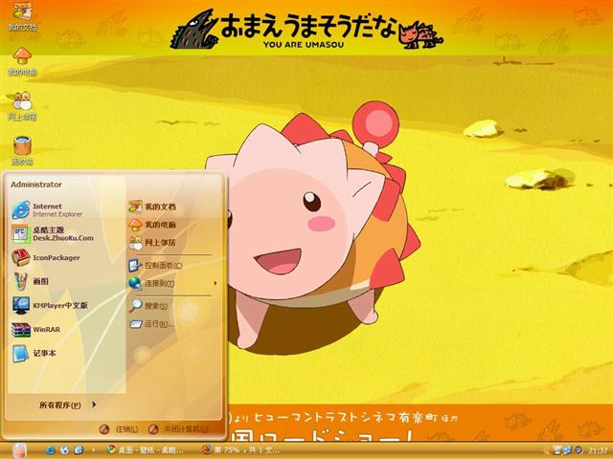Expand hidden tray icons arrow
This screenshot has width=613, height=459.
click(547, 450)
